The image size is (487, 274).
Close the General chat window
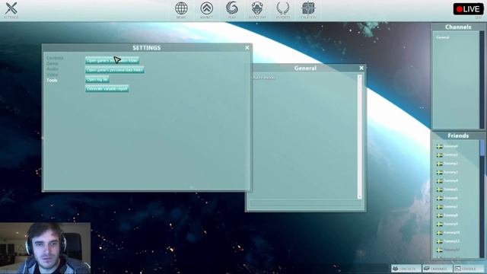361,68
